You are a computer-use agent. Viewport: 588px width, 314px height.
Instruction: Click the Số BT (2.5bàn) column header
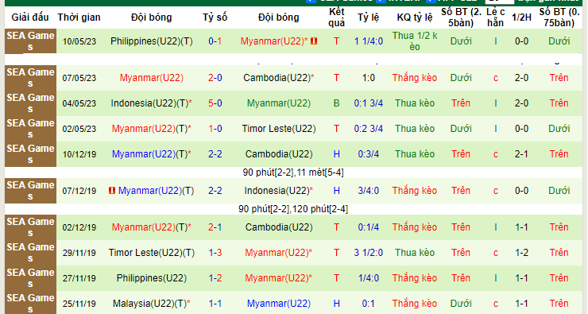tap(461, 17)
